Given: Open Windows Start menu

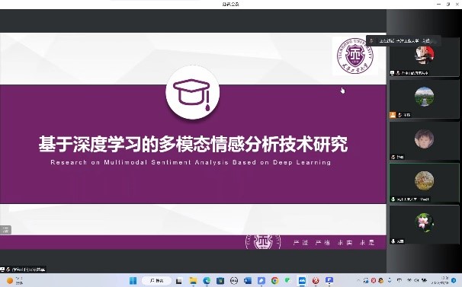Looking at the screenshot, I should pyautogui.click(x=133, y=280).
